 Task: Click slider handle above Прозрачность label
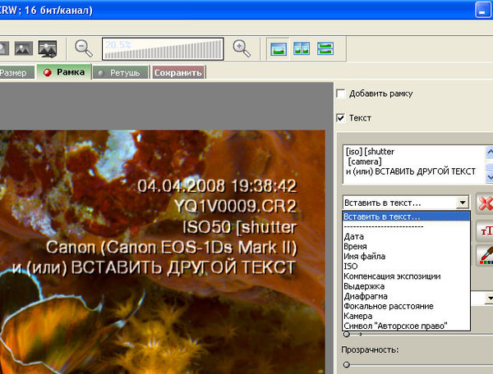[x=347, y=334]
